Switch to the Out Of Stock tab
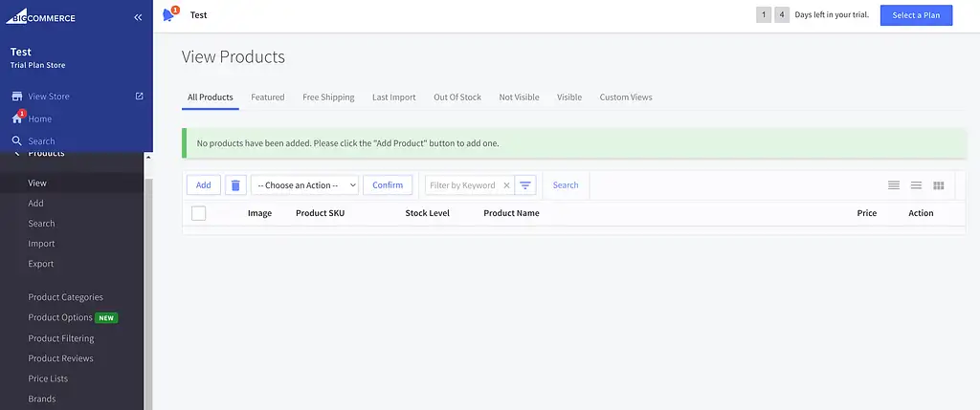 [x=457, y=97]
